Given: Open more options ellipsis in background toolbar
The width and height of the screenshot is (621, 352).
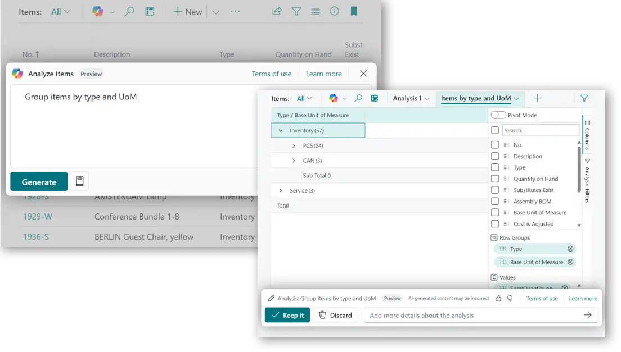Looking at the screenshot, I should (x=235, y=11).
